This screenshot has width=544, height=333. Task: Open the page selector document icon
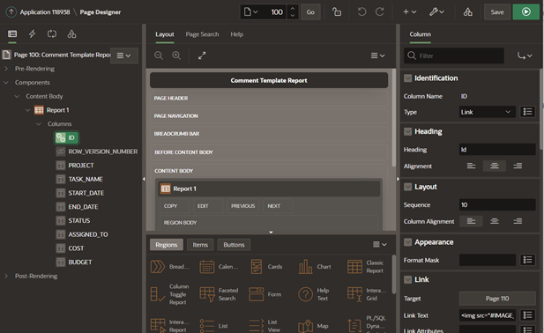(250, 12)
